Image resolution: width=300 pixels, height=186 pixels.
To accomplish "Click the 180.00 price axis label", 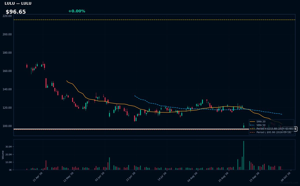I will pos(7,53).
